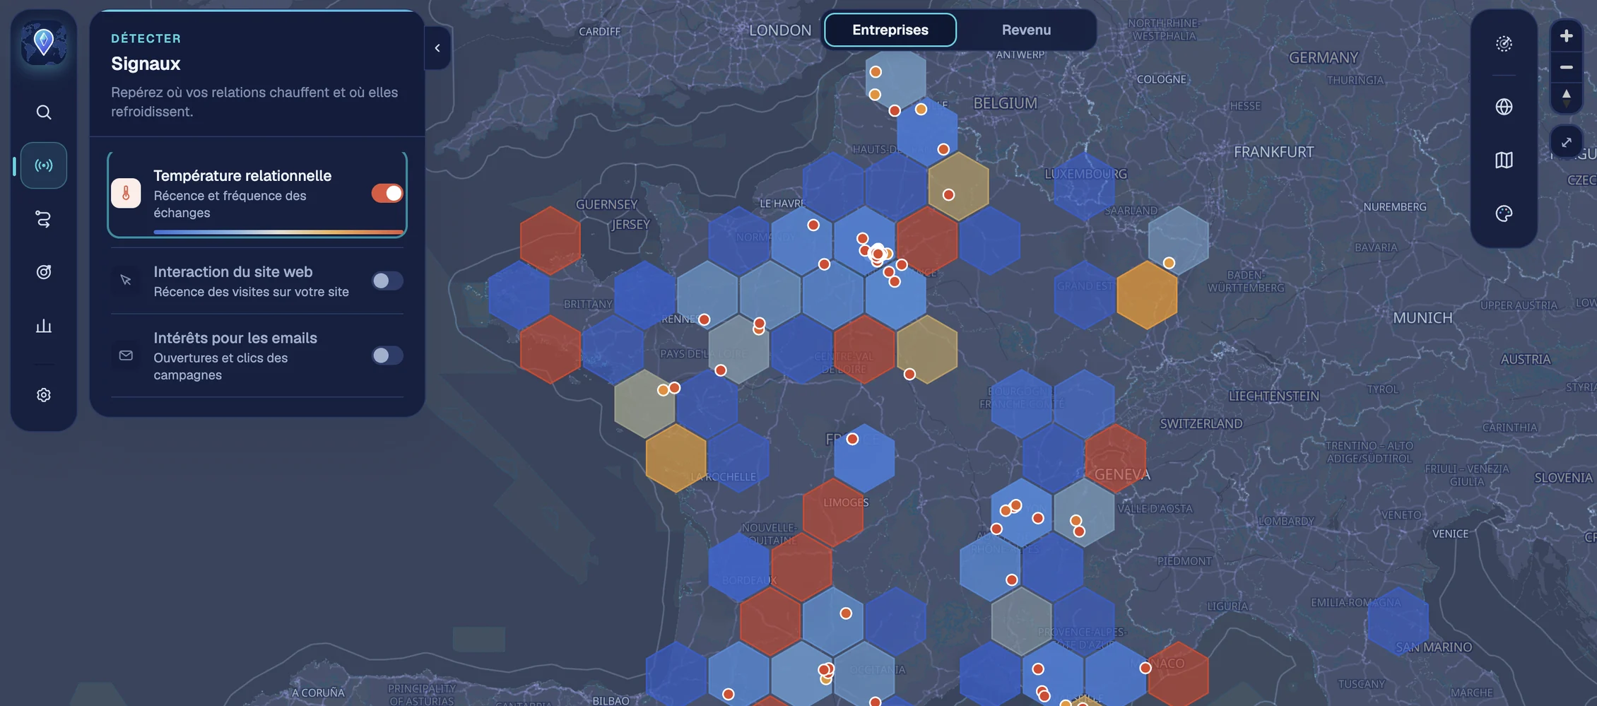Click the red hexagon near Geneva
The width and height of the screenshot is (1597, 706).
click(1115, 457)
